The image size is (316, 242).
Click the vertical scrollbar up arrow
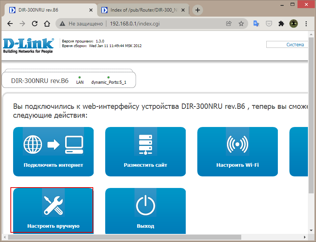point(311,34)
